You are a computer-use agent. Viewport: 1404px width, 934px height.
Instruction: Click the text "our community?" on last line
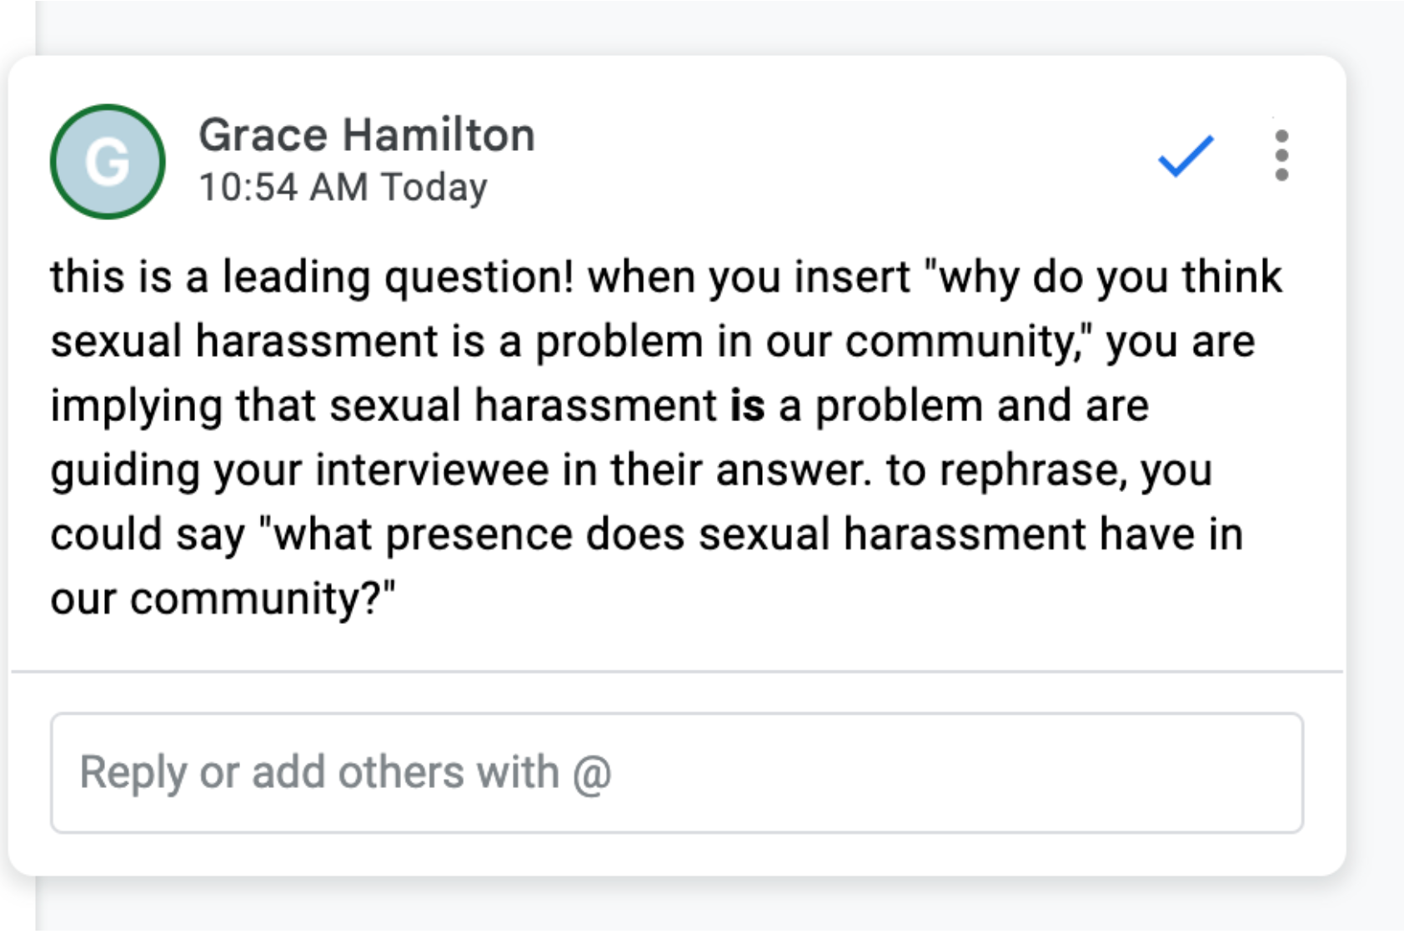223,599
